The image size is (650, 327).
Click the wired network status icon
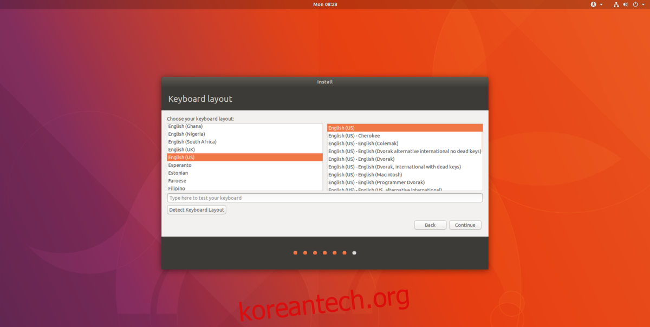pos(616,4)
